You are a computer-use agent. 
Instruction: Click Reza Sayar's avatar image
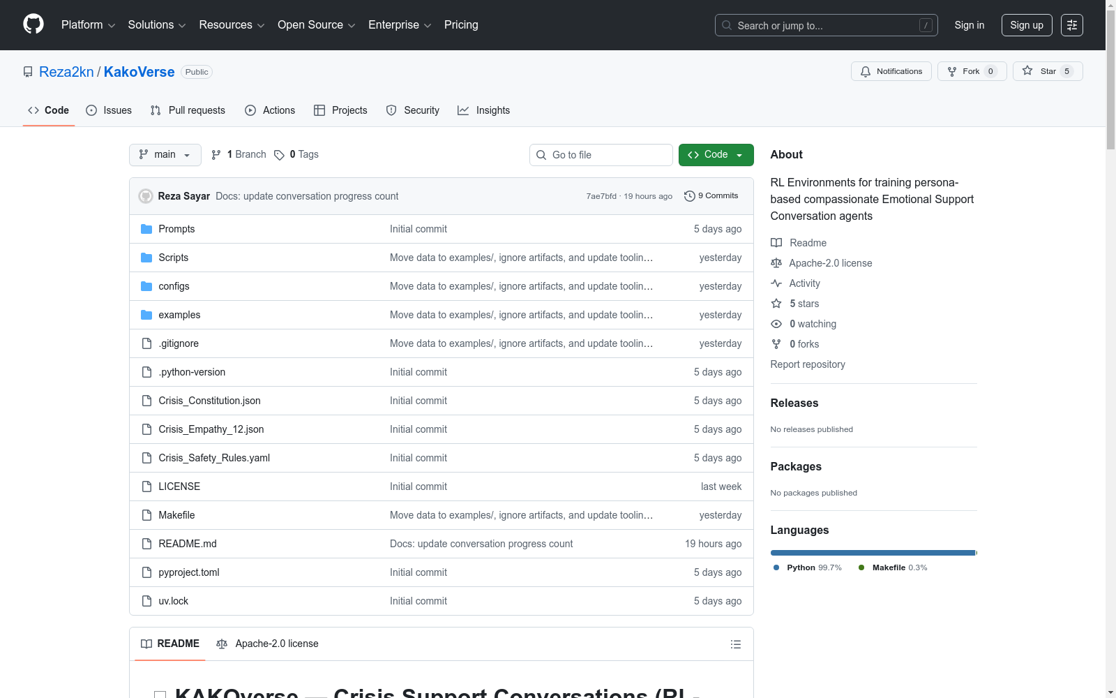[x=146, y=196]
